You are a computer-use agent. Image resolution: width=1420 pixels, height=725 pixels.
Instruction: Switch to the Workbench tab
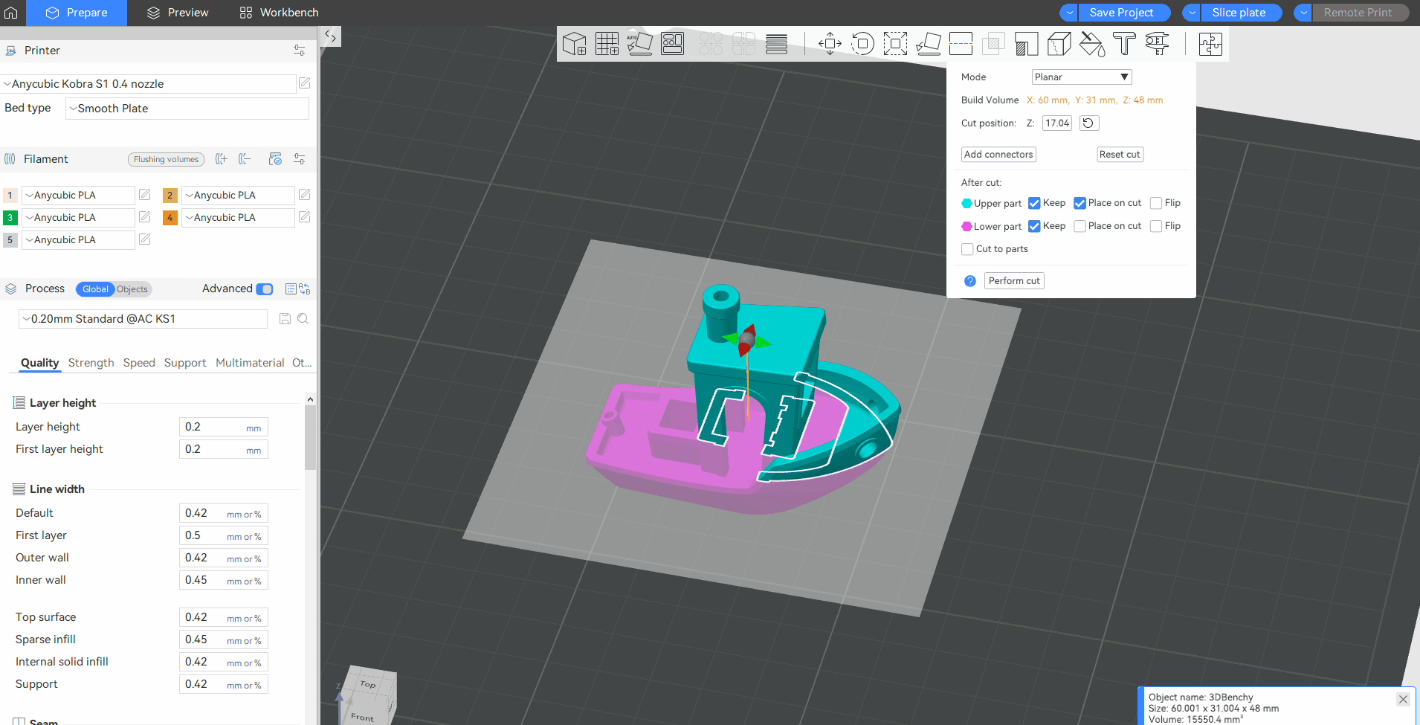[x=279, y=13]
